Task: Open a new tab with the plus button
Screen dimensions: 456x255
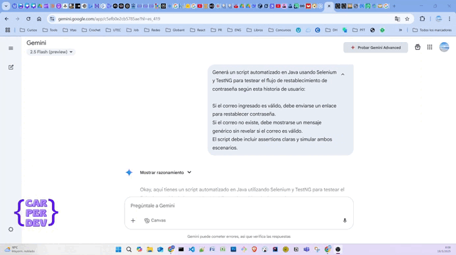Action: point(394,6)
